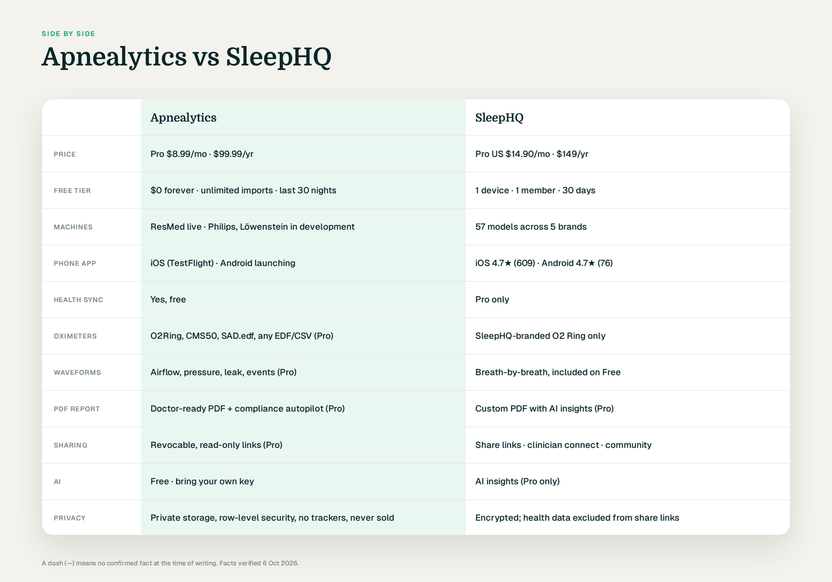This screenshot has width=832, height=582.
Task: Click 'Pro US $14.90/mo · $149/yr' cell
Action: (531, 154)
